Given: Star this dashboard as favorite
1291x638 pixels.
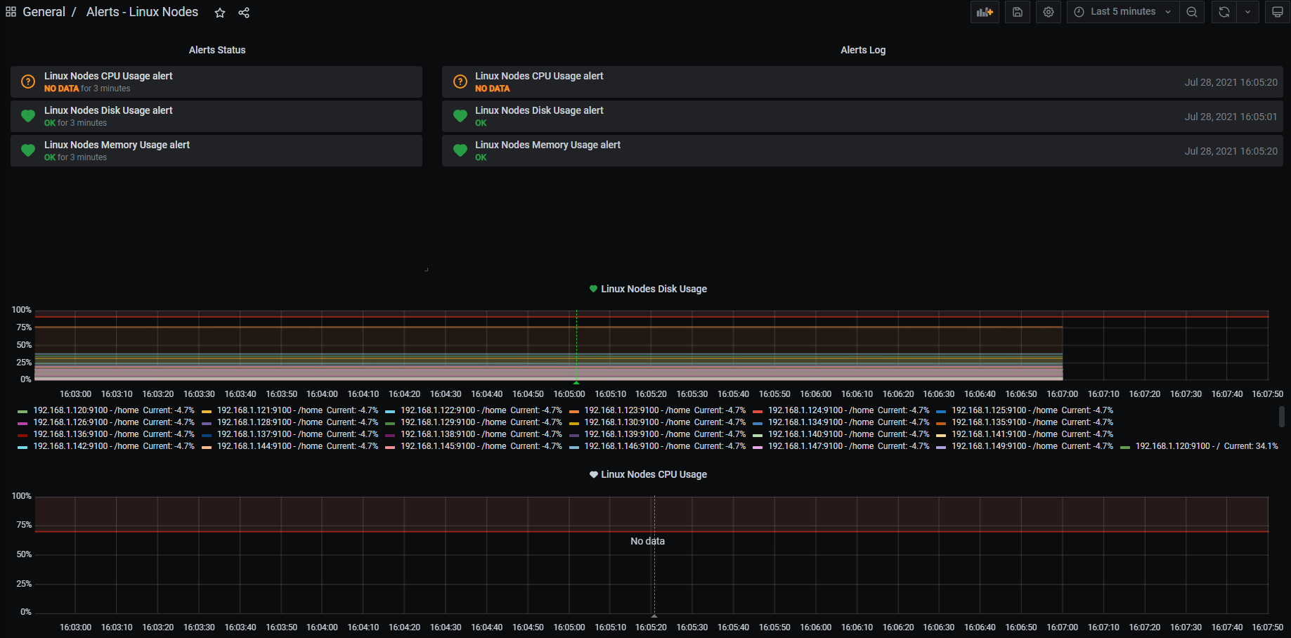Looking at the screenshot, I should pos(220,13).
